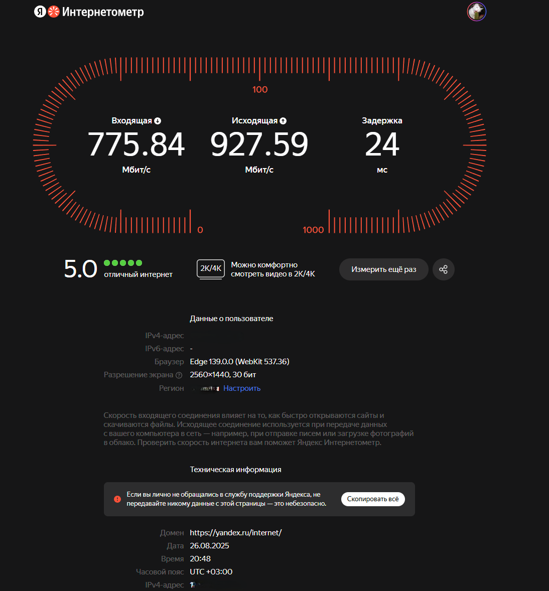Click the Интернетометр title text
Screen dimensions: 549x591
(x=103, y=12)
